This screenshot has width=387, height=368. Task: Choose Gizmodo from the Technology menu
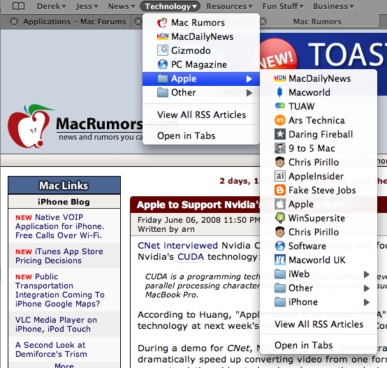201,50
